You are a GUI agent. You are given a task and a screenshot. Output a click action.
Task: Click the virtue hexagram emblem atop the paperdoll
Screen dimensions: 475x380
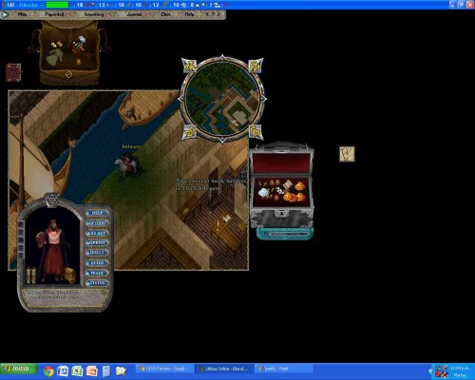[x=51, y=200]
